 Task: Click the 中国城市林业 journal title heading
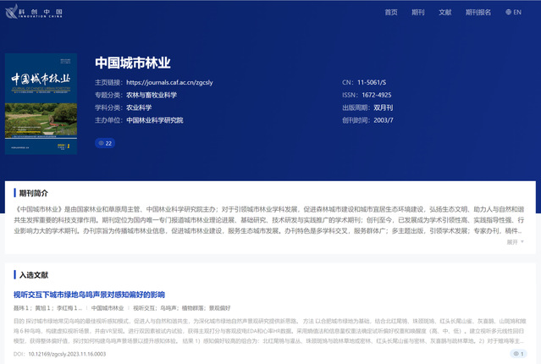click(132, 63)
